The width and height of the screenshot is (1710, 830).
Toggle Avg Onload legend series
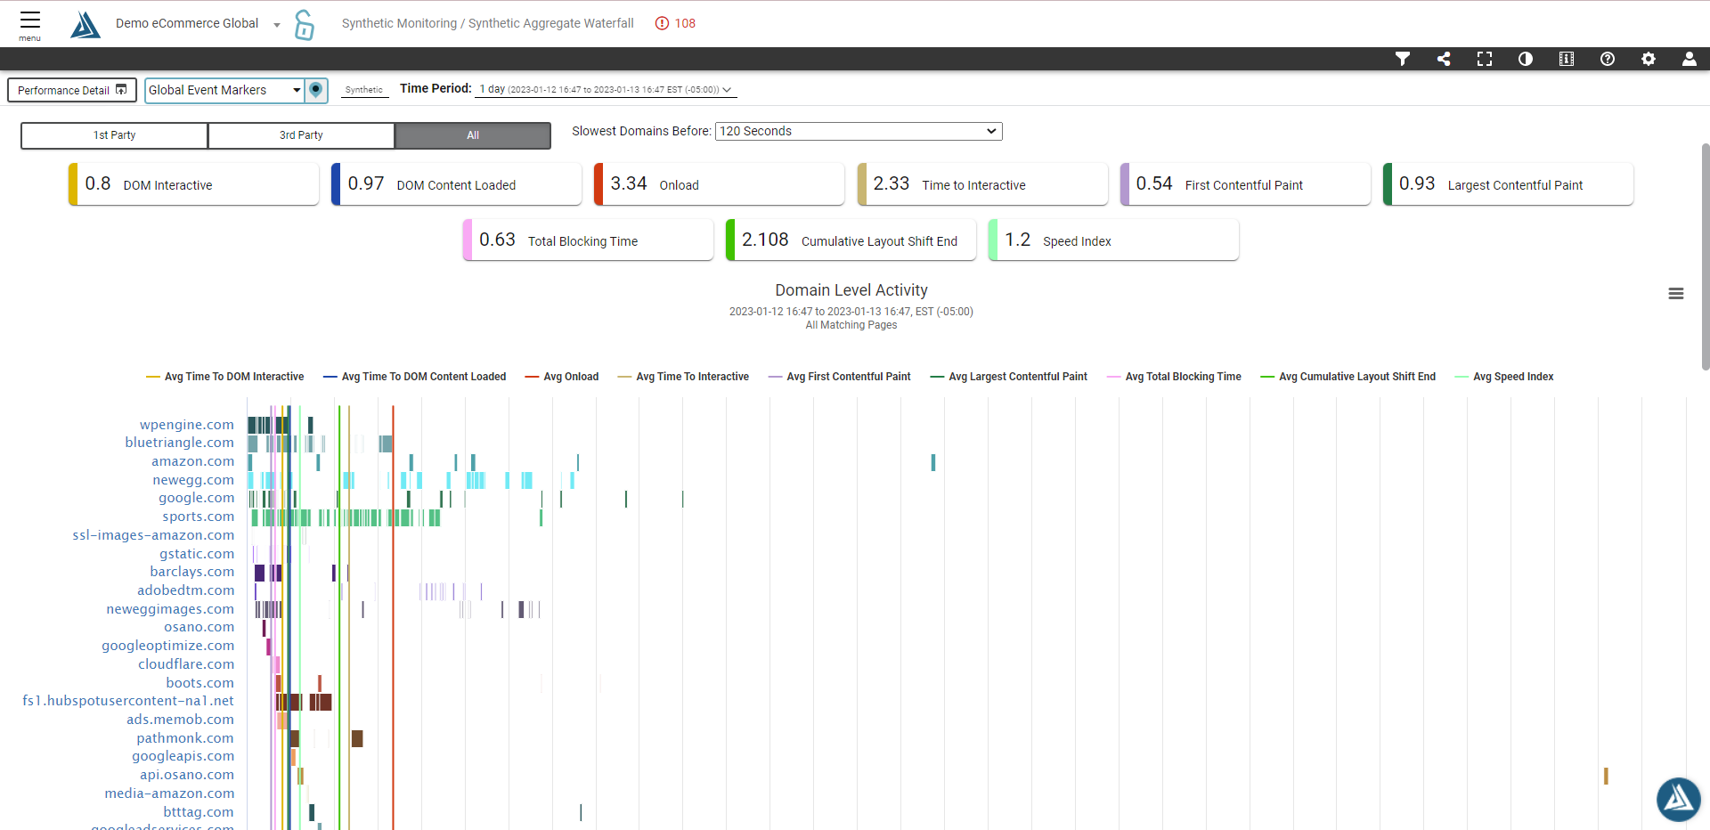coord(562,377)
